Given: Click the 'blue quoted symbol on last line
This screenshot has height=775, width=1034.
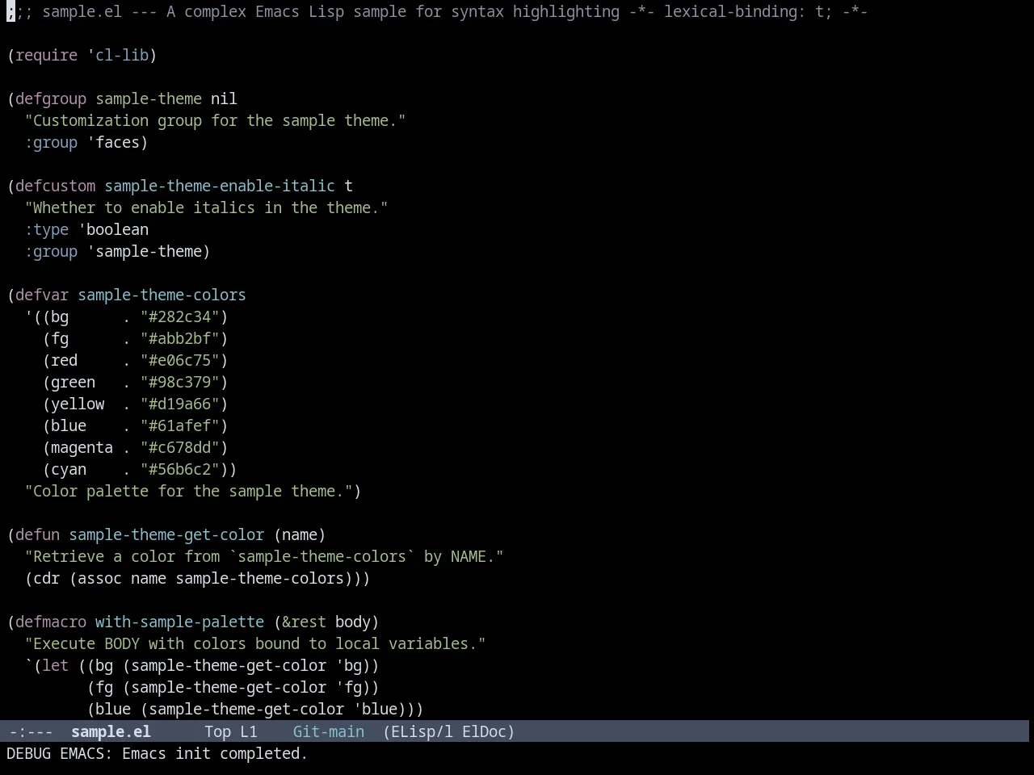Looking at the screenshot, I should [375, 709].
